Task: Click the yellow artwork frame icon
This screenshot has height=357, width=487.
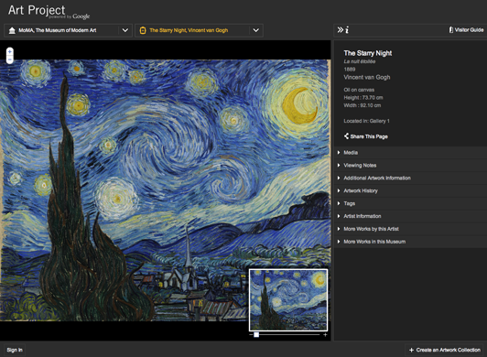Action: pos(143,30)
